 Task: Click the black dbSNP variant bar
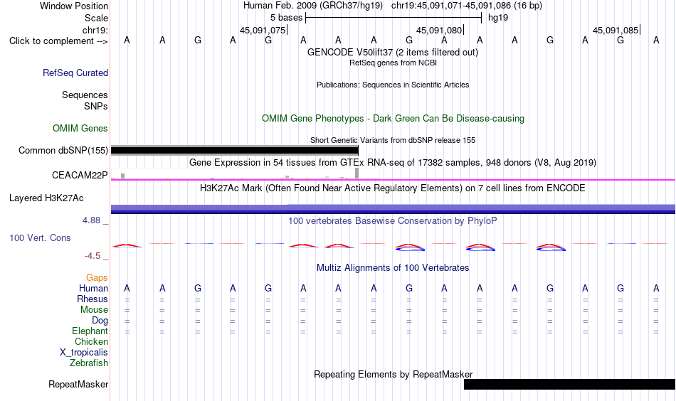235,150
